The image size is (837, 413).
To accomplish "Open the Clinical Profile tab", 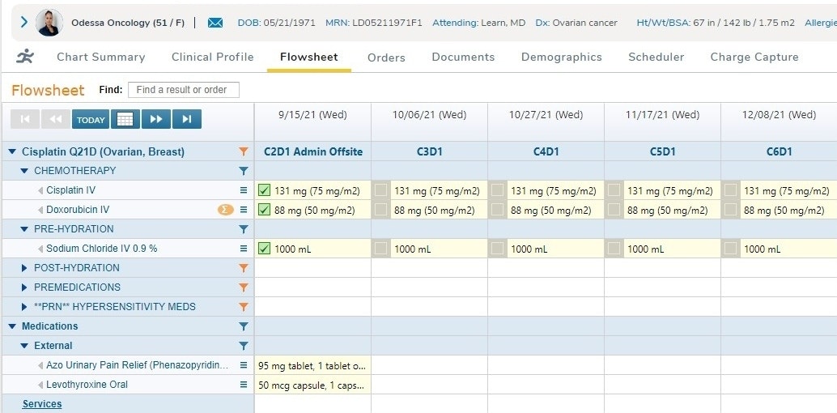I will click(x=212, y=57).
